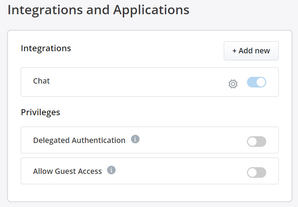
Task: Disable the Chat integration toggle
Action: [x=257, y=82]
